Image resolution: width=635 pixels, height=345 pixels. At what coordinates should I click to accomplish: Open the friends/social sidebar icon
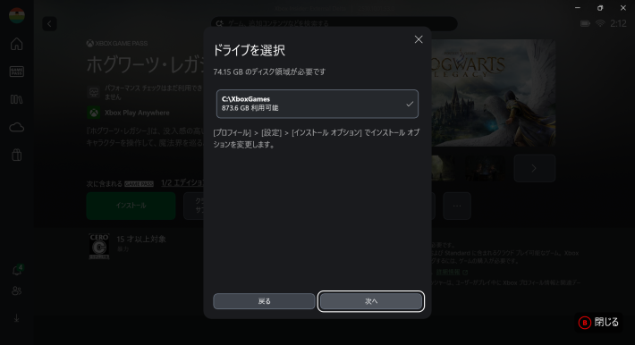click(x=17, y=290)
